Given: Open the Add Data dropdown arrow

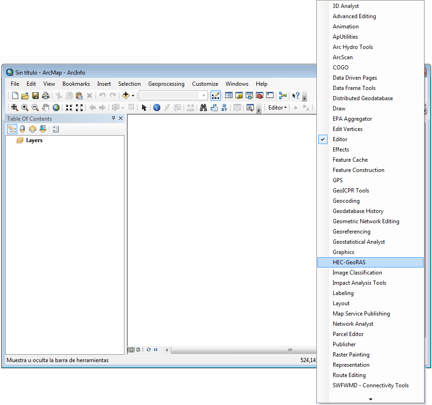Looking at the screenshot, I should [x=133, y=96].
